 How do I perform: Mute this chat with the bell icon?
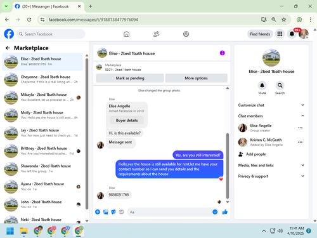[x=262, y=86]
